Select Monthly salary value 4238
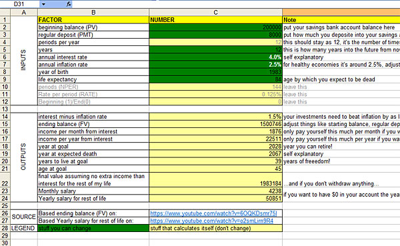This screenshot has height=246, width=400. tap(215, 191)
